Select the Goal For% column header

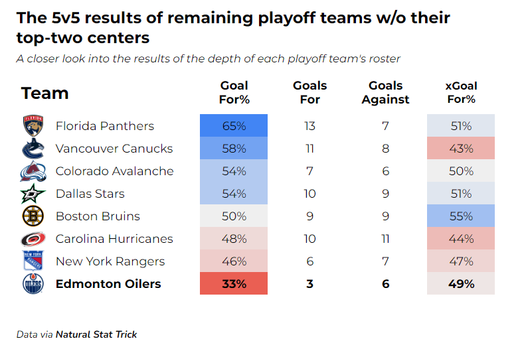[x=234, y=93]
